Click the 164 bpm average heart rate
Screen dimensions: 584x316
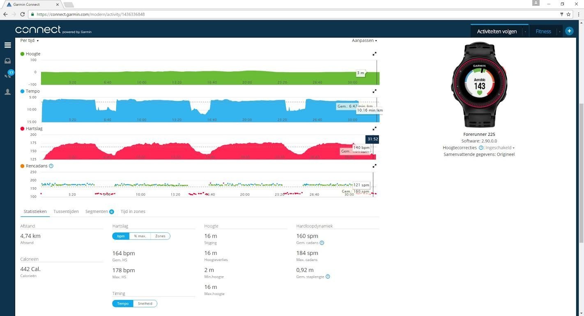click(124, 253)
